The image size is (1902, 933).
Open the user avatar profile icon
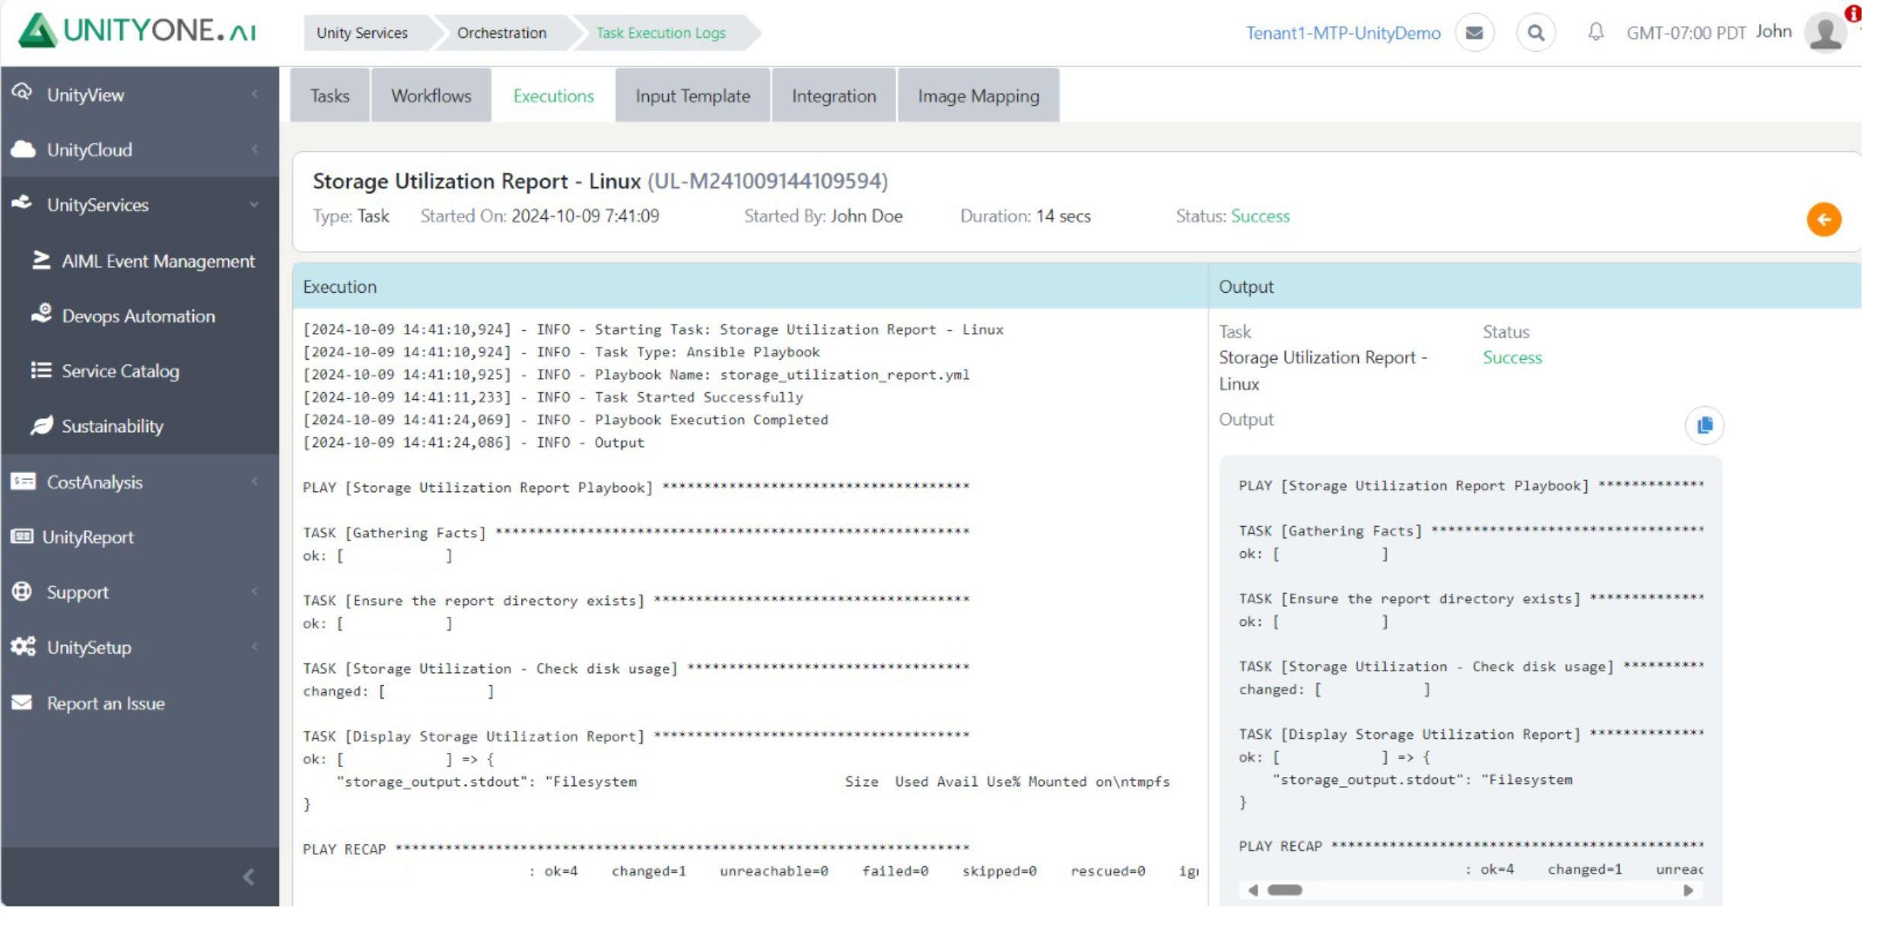pyautogui.click(x=1826, y=33)
